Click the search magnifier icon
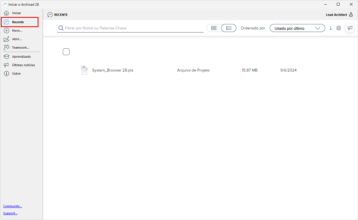 (61, 28)
